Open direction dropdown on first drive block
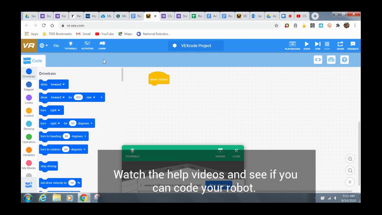Image resolution: width=382 pixels, height=215 pixels. pos(58,85)
